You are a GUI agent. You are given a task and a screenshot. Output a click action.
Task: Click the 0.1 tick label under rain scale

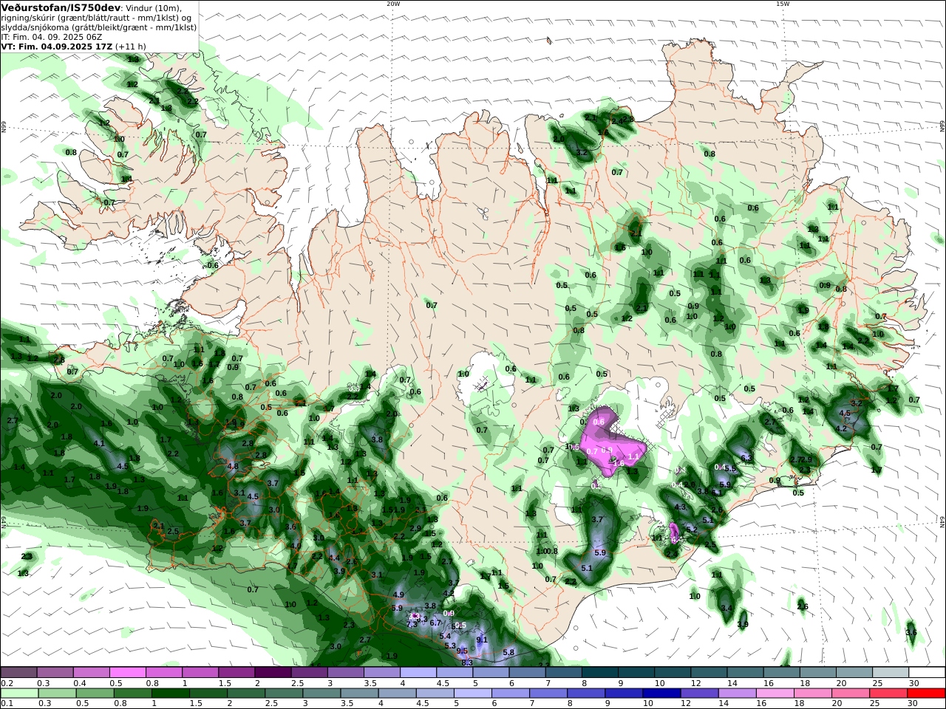tap(7, 704)
